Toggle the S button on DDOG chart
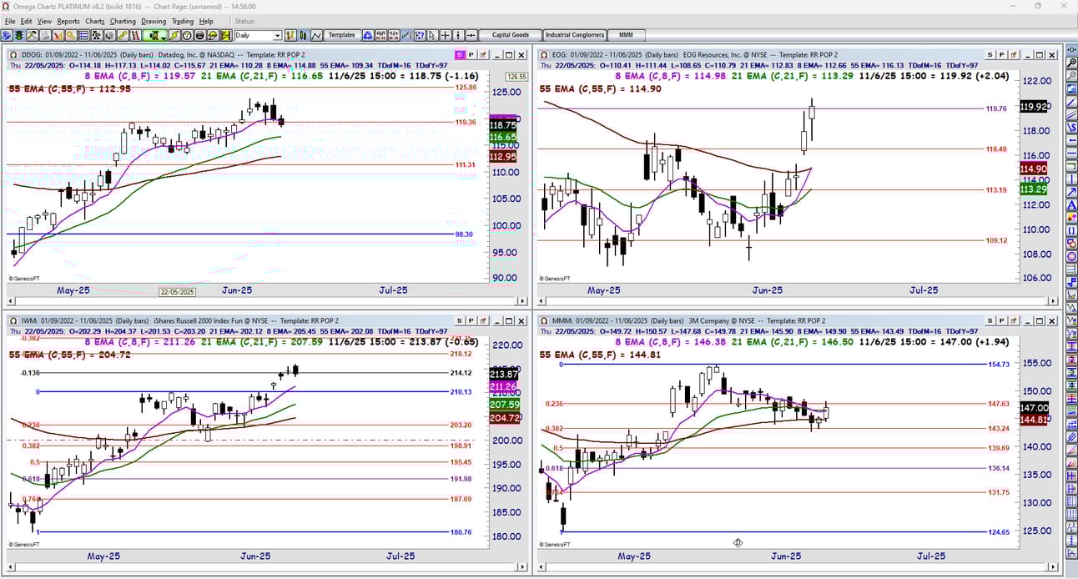1078x579 pixels. point(459,55)
